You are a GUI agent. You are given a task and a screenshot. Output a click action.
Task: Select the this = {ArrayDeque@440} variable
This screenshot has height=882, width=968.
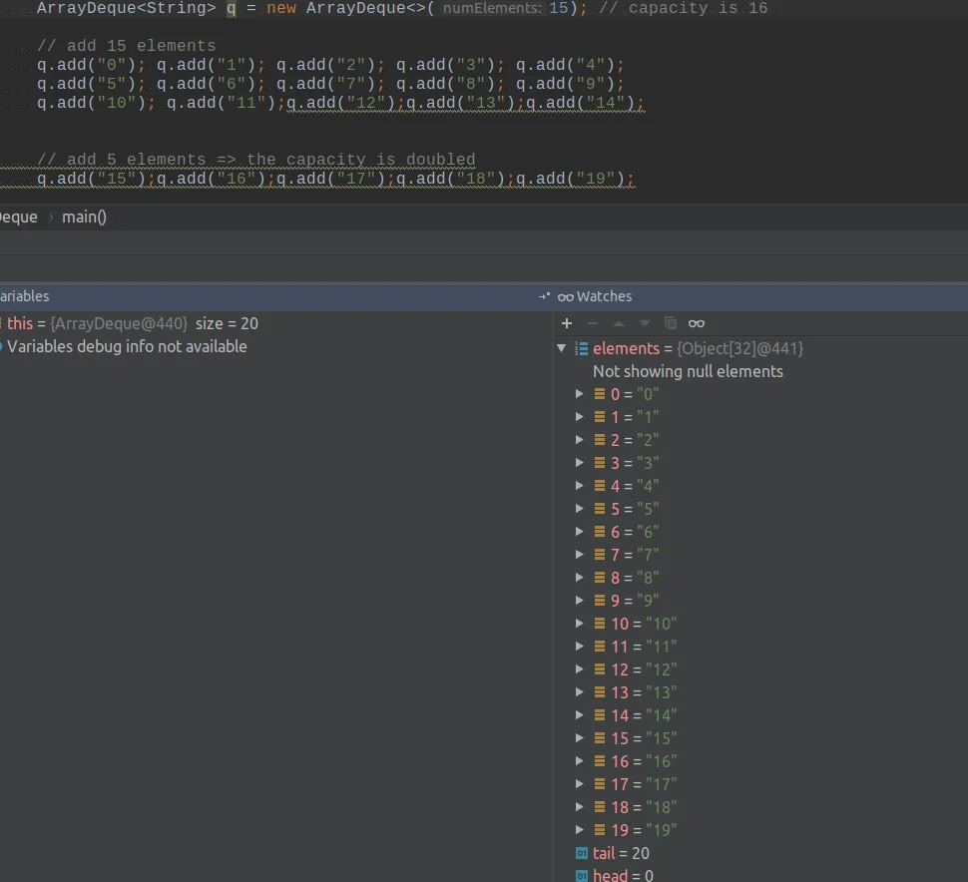click(x=131, y=323)
